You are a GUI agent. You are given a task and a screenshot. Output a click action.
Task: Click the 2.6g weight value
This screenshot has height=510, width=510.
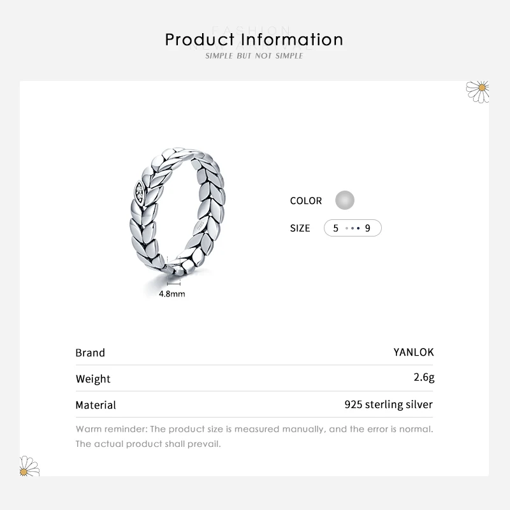[424, 377]
